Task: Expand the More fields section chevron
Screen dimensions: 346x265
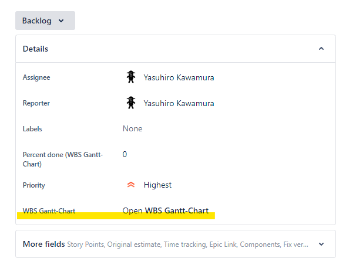Action: [x=321, y=244]
